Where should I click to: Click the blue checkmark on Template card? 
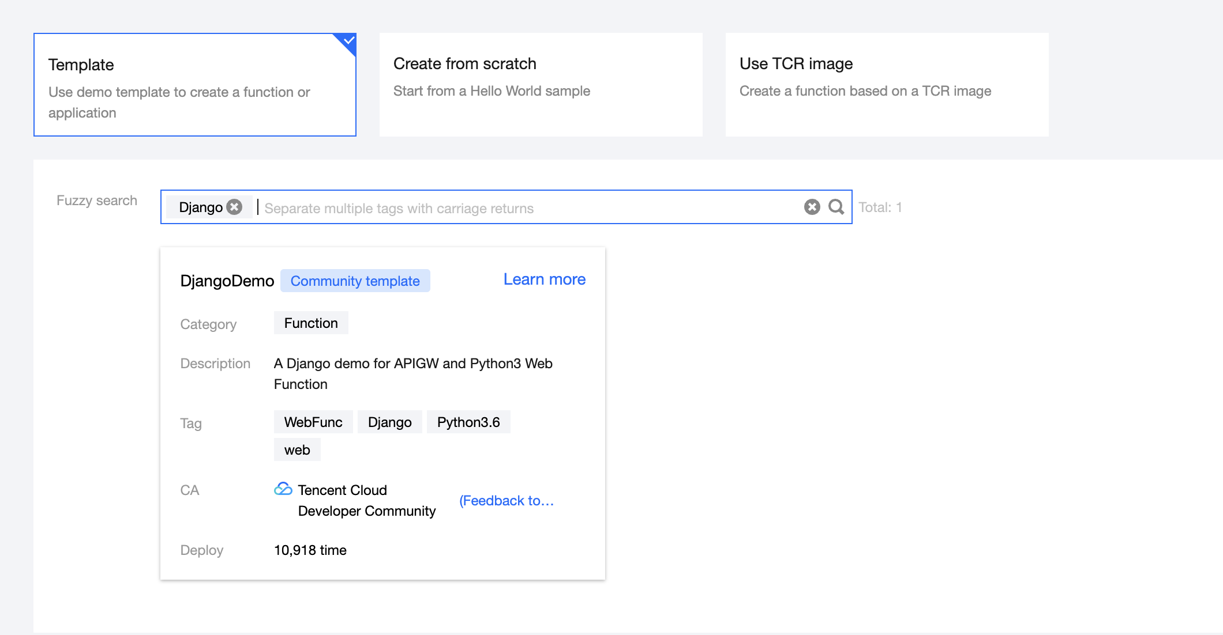[348, 41]
